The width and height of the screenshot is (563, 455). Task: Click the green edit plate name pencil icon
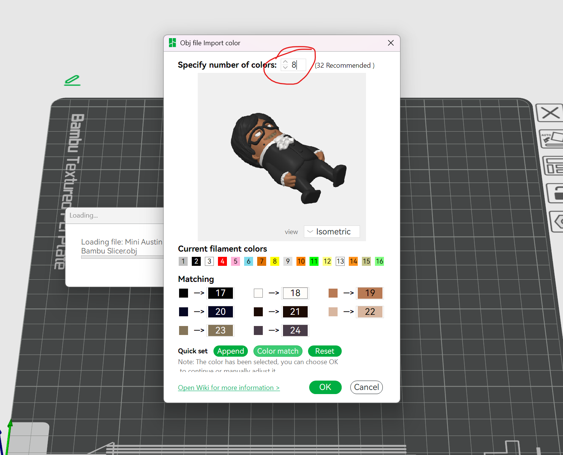click(x=72, y=80)
